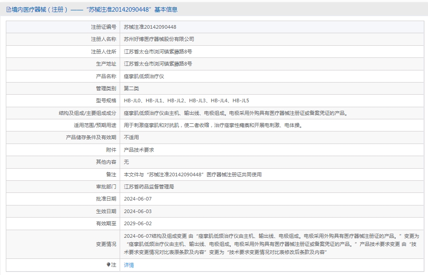Click the document icon before 境内医疗器械 title
This screenshot has width=428, height=275.
pos(9,9)
